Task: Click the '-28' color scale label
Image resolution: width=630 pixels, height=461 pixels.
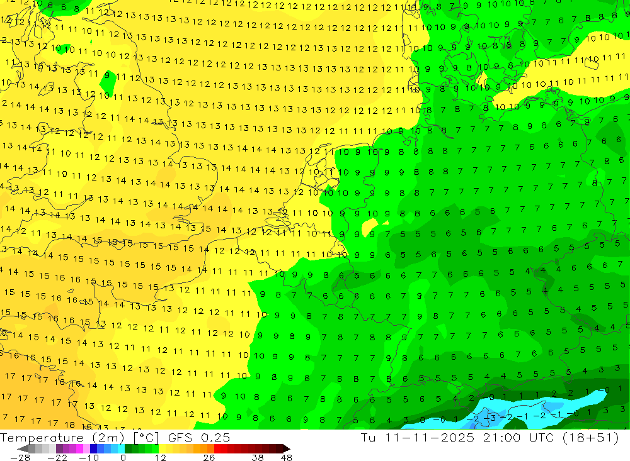Action: 20,458
